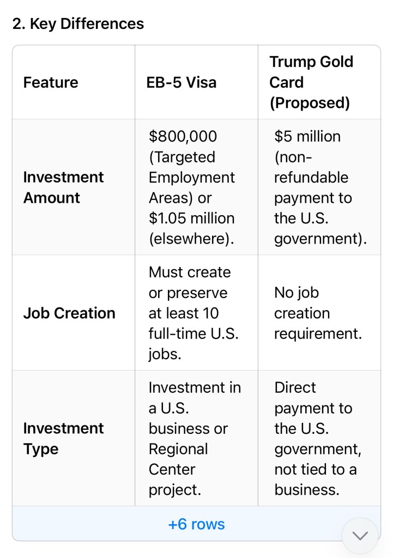Tap the No job creation requirement cell

tap(318, 313)
